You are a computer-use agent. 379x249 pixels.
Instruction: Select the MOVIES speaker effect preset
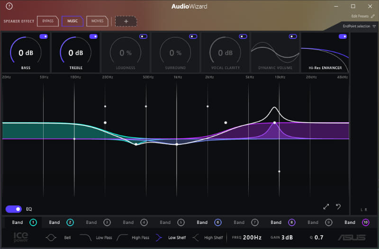coord(97,21)
